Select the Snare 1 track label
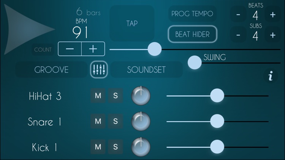Viewport: 285px width, 160px height. pos(44,122)
